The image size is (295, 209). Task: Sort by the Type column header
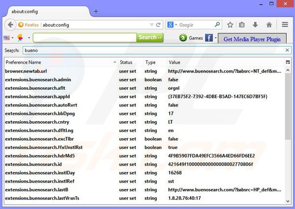pos(155,62)
